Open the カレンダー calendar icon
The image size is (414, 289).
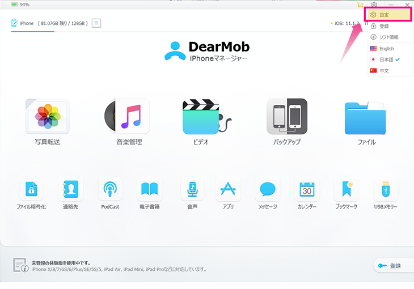[307, 189]
